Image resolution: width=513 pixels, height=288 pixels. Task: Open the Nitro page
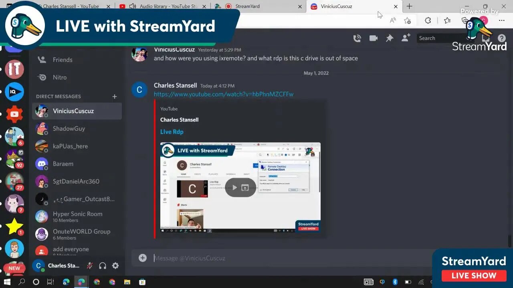(77, 77)
